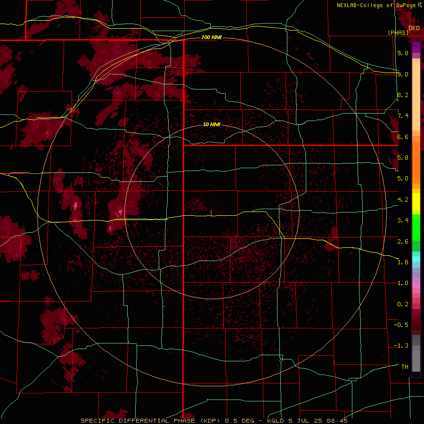Click the 2.6 scale value
The image size is (424, 424).
pyautogui.click(x=403, y=242)
